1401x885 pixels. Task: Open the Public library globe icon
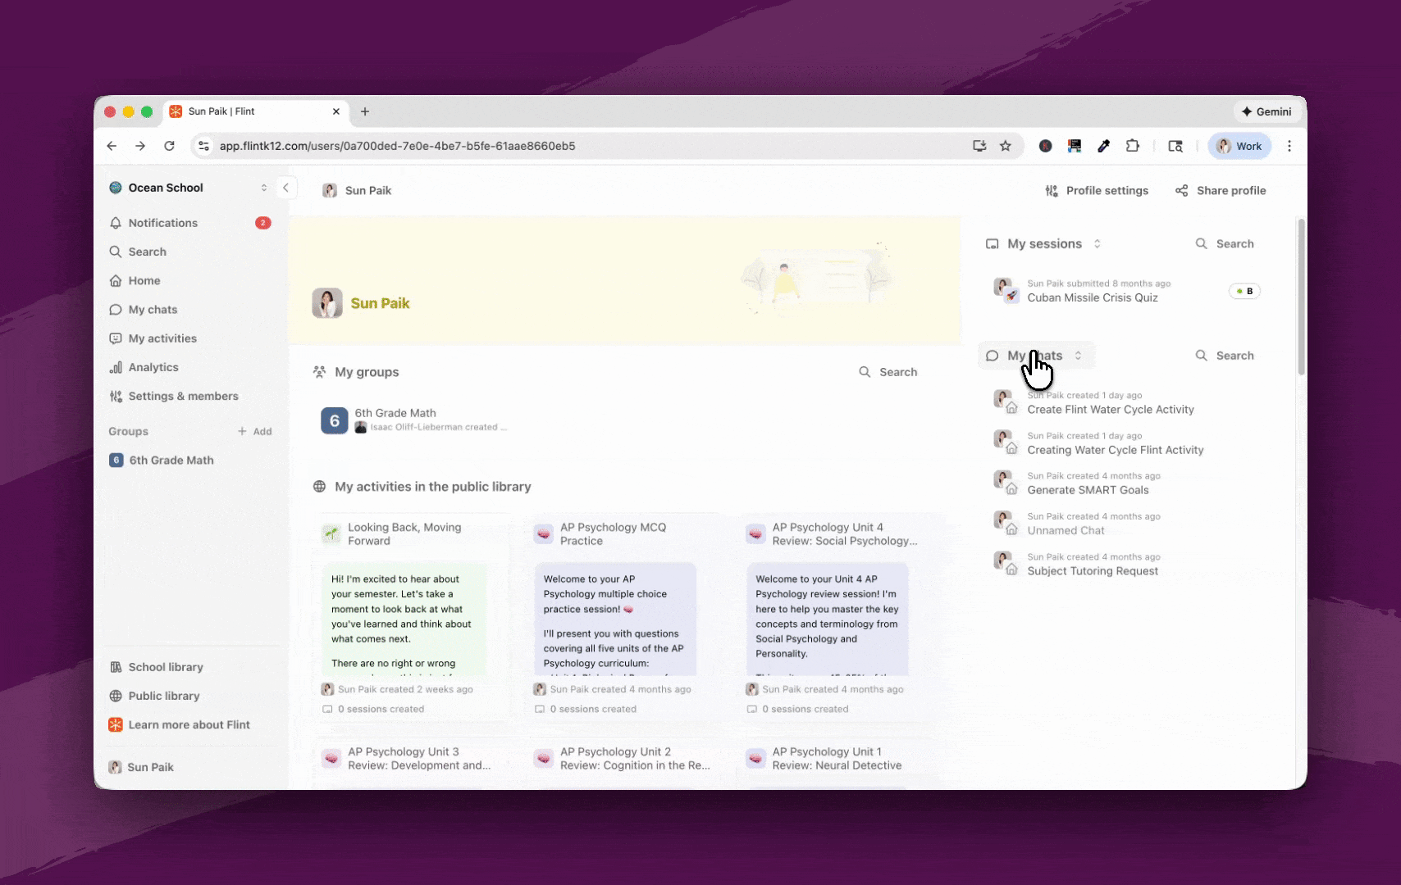point(116,696)
